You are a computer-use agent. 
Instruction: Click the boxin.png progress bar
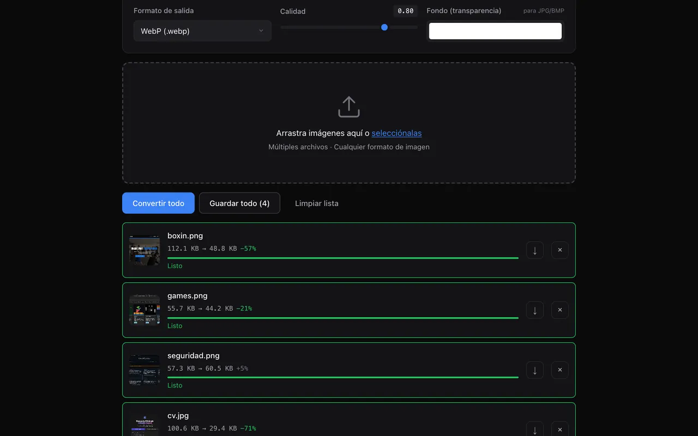pos(343,258)
